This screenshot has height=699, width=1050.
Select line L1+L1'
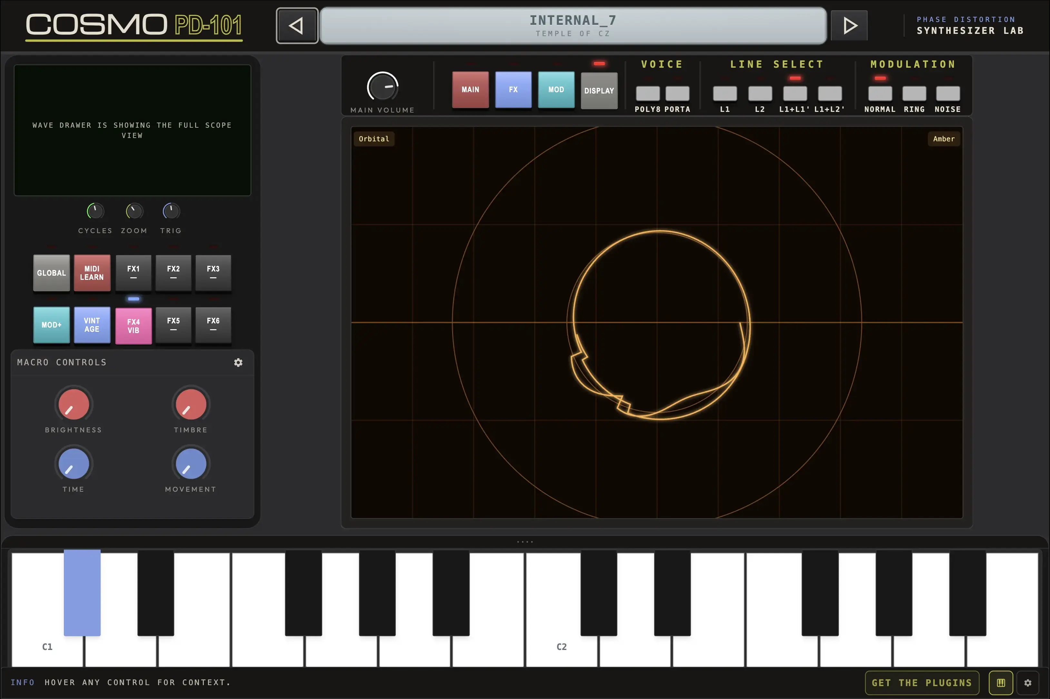795,94
